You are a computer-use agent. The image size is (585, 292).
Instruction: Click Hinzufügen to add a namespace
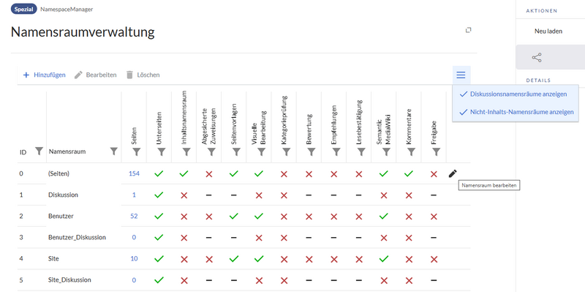coord(44,75)
